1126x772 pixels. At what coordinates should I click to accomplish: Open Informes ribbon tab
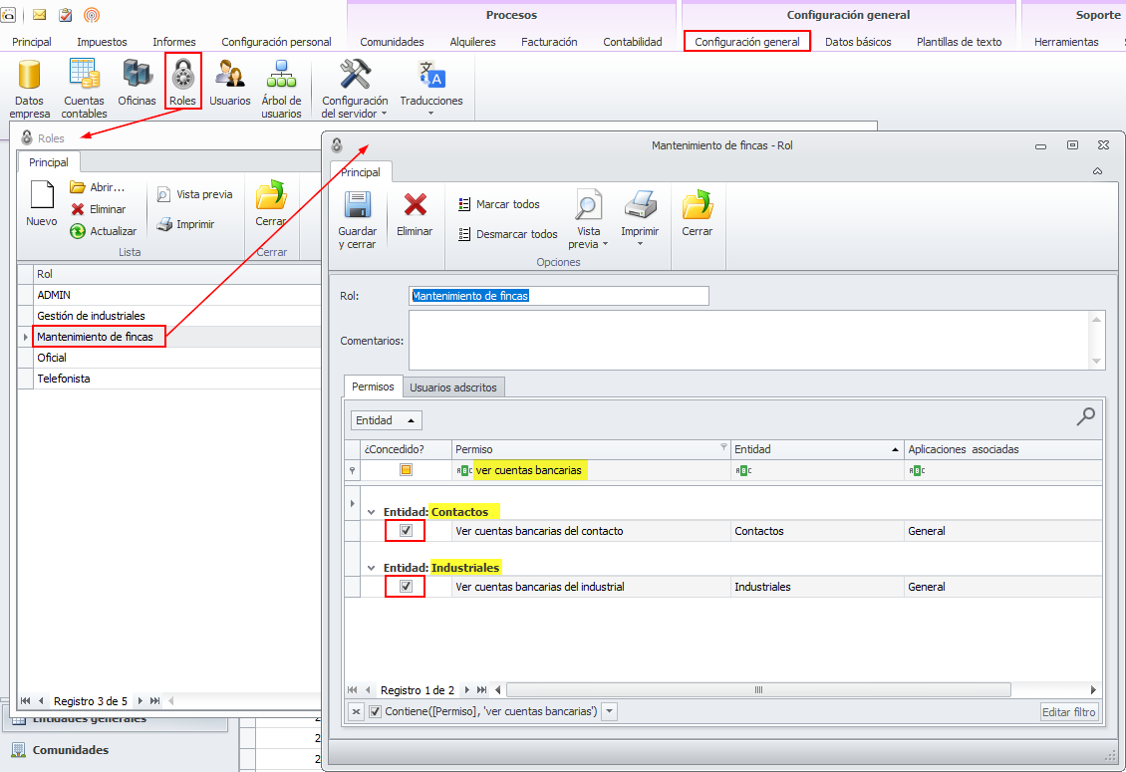click(173, 42)
